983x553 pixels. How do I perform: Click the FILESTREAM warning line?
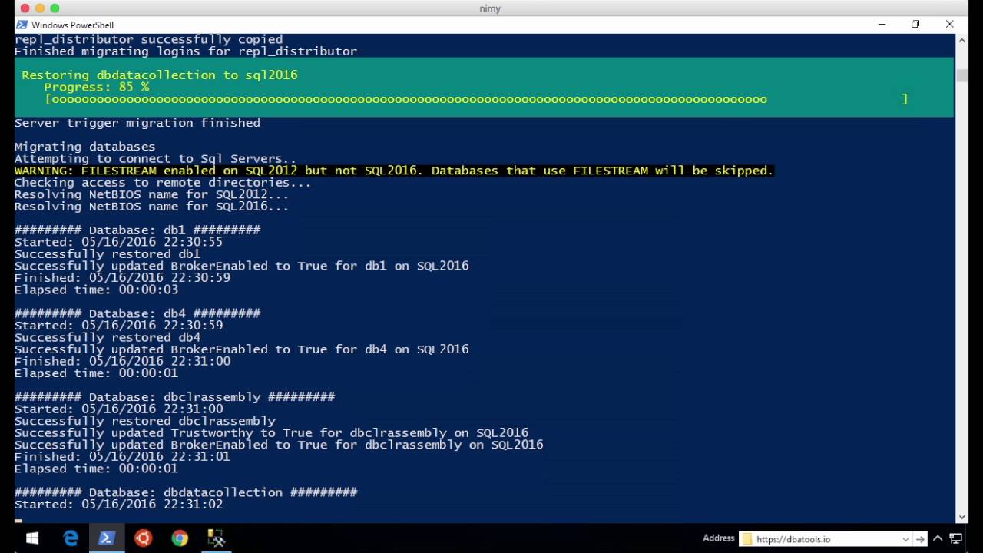pos(394,171)
